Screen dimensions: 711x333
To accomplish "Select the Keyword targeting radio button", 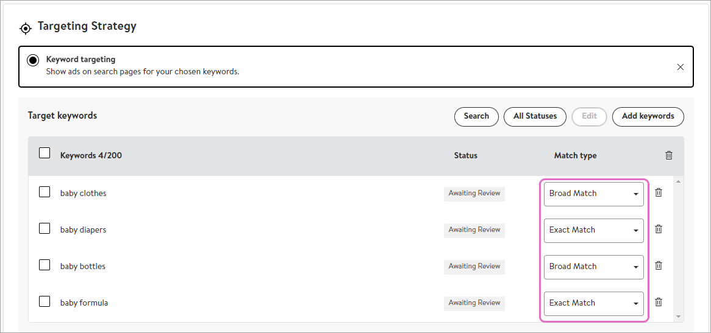I will click(33, 61).
